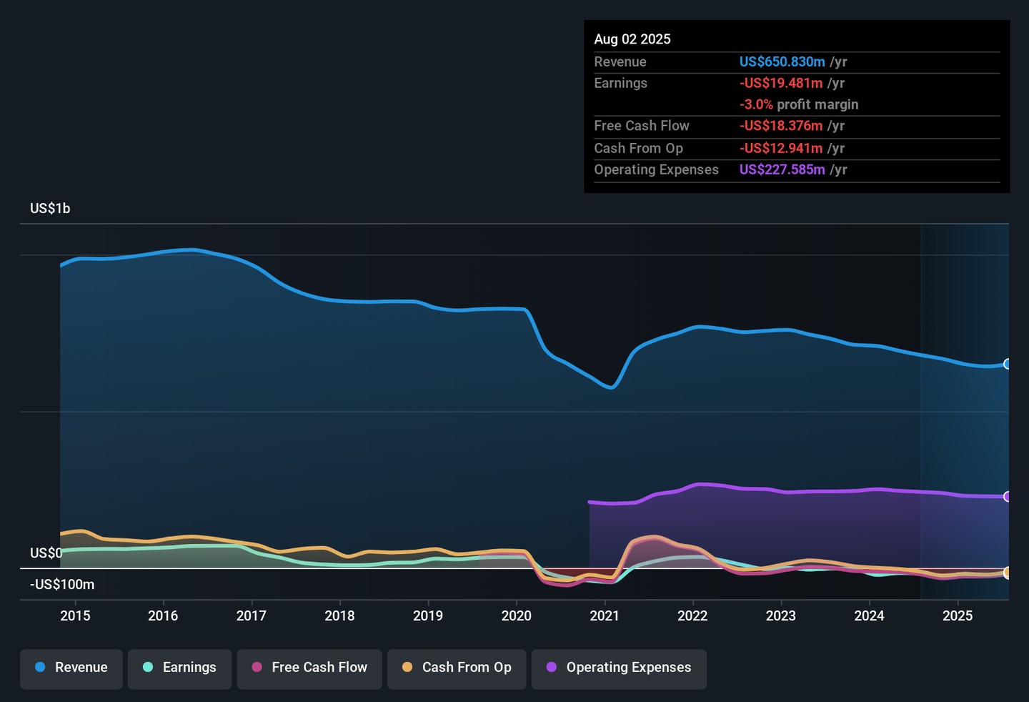Click the pink Free Cash Flow legend dot
The width and height of the screenshot is (1029, 702).
click(x=257, y=668)
